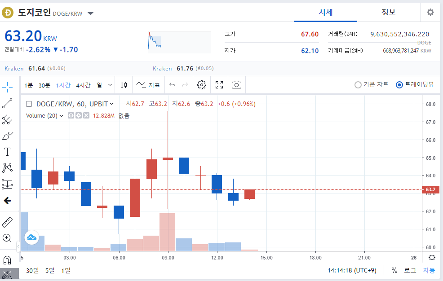
Task: Click the Kraken 61.76 euro price link
Action: 183,69
